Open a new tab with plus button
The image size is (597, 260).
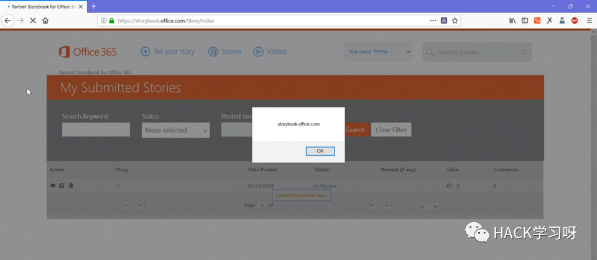point(93,6)
